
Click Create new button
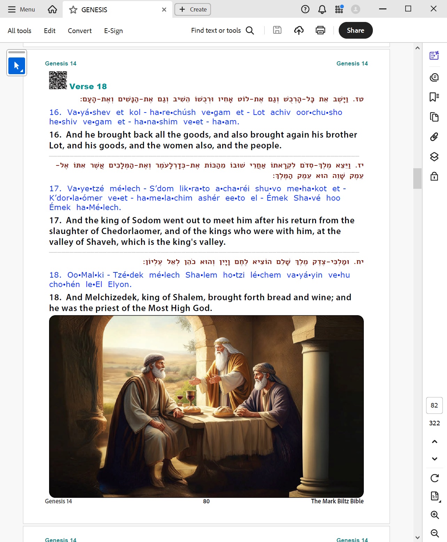(193, 9)
